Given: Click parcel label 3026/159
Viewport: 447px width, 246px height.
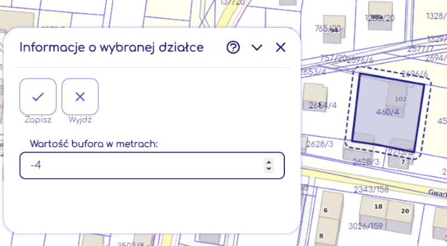Looking at the screenshot, I should [x=366, y=226].
